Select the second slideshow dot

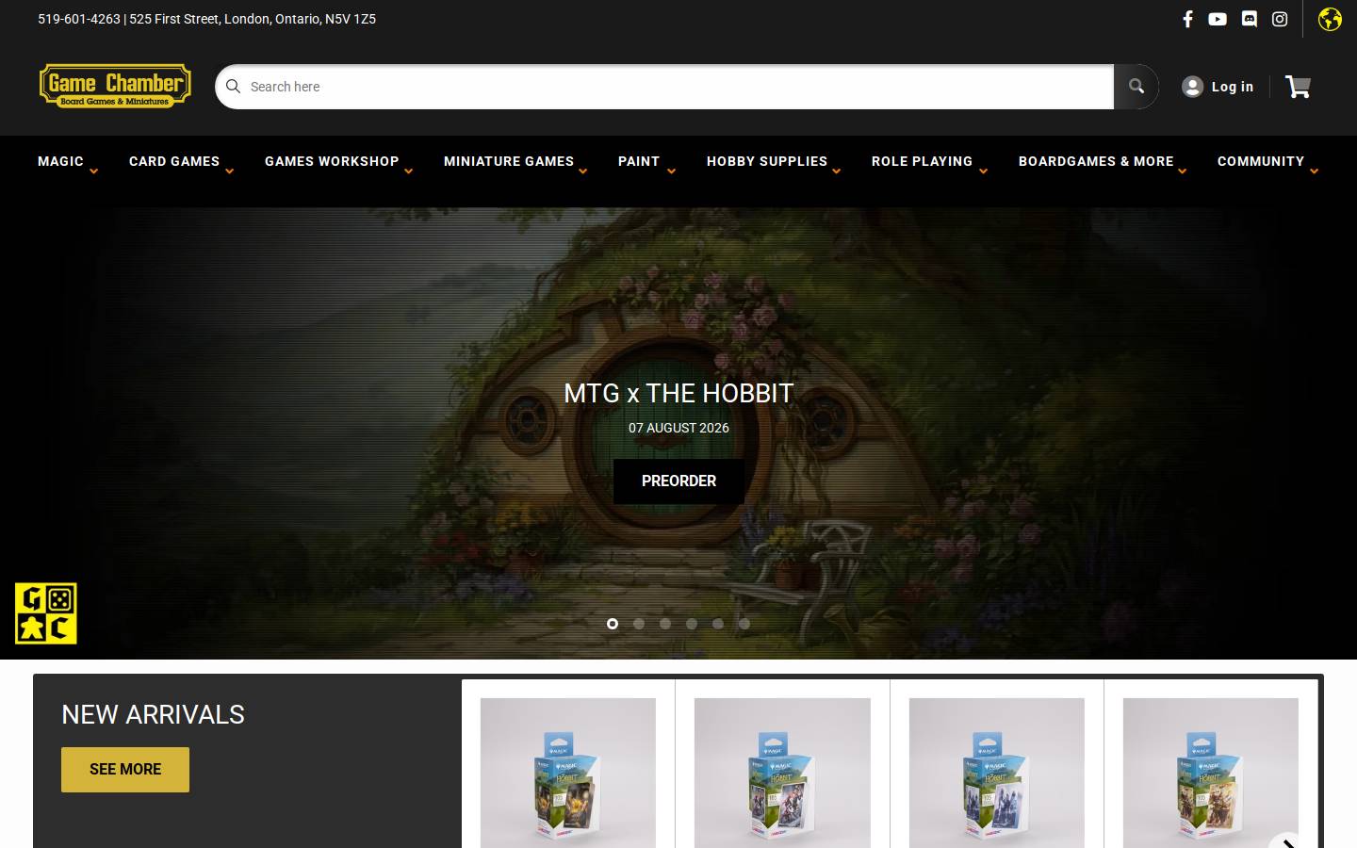point(639,624)
